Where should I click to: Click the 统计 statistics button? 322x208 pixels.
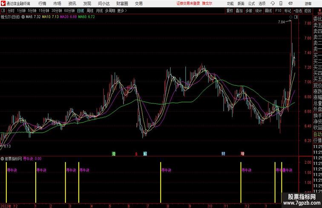tap(259, 11)
